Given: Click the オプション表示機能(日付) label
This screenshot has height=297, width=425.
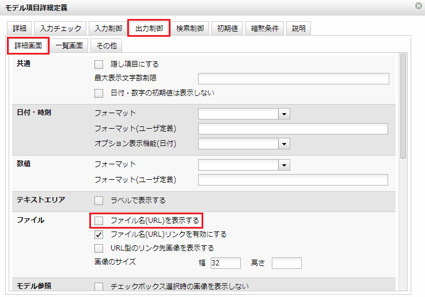Looking at the screenshot, I should coord(135,144).
